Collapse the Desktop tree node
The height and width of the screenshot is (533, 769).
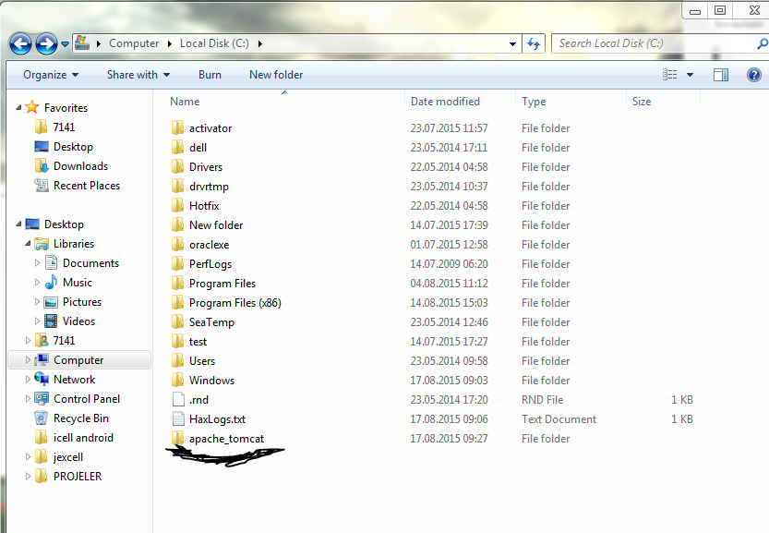coord(18,224)
